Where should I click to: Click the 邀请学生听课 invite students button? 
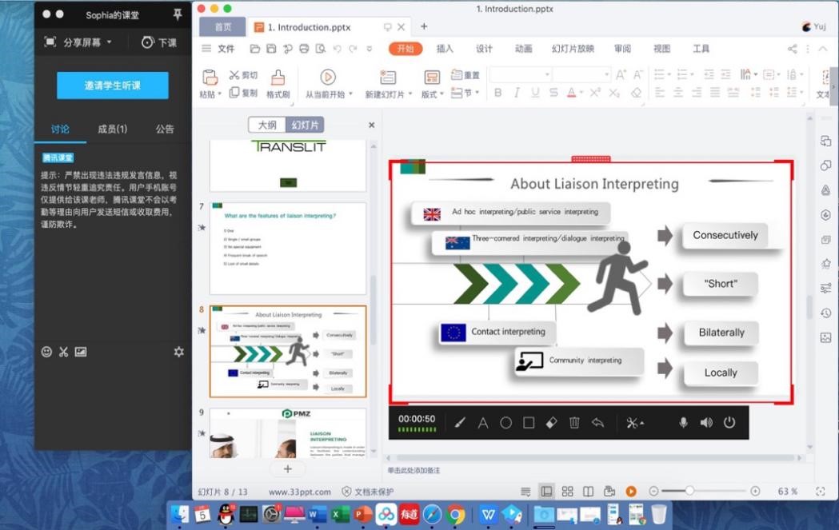(x=112, y=86)
